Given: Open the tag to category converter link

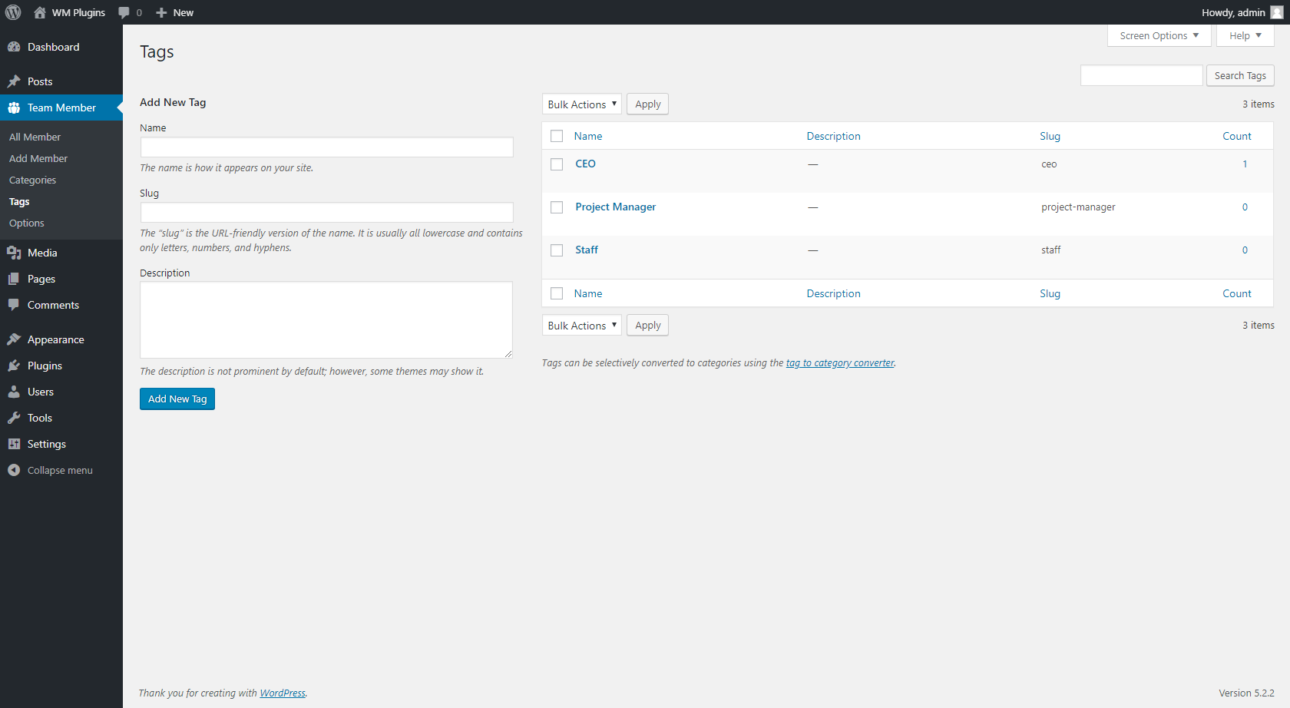Looking at the screenshot, I should pyautogui.click(x=840, y=362).
